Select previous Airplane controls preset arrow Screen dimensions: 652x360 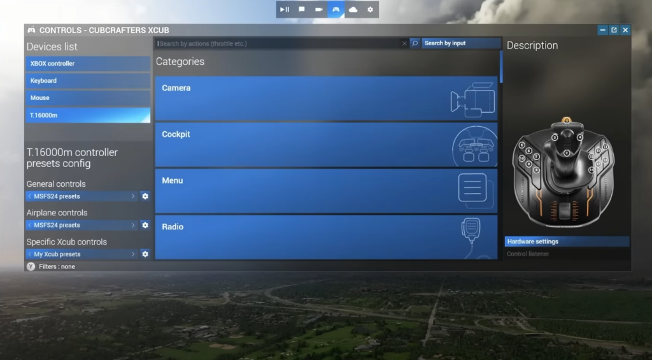29,225
